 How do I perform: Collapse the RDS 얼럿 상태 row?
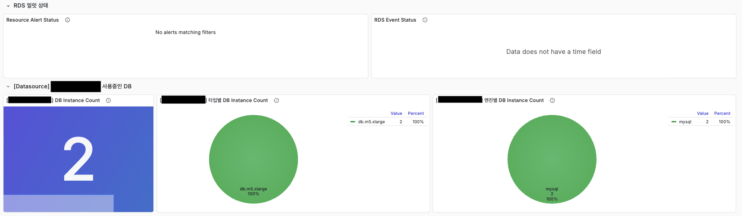(x=8, y=6)
